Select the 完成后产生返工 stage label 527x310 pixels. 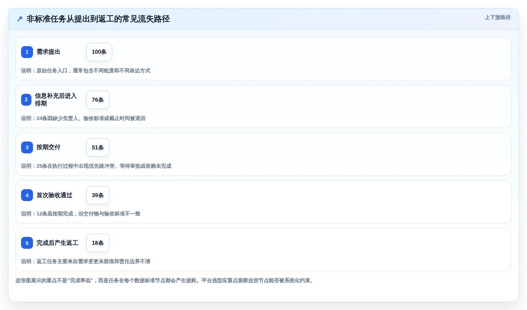pos(57,243)
